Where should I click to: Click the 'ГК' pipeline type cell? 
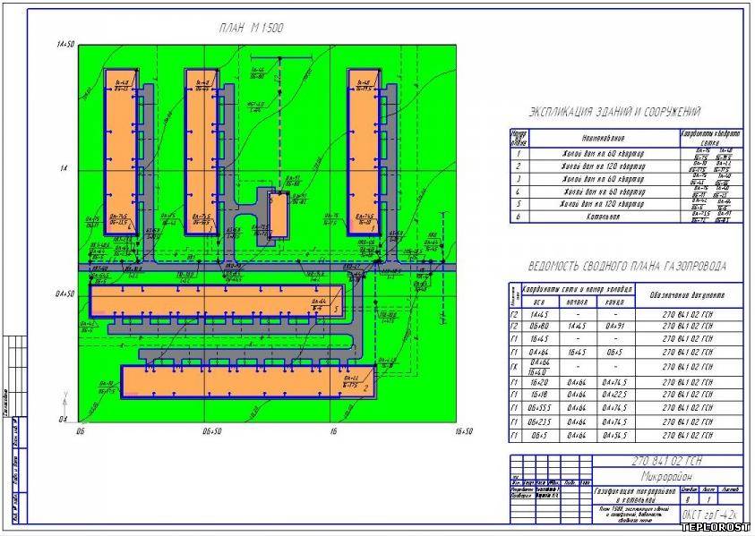515,367
